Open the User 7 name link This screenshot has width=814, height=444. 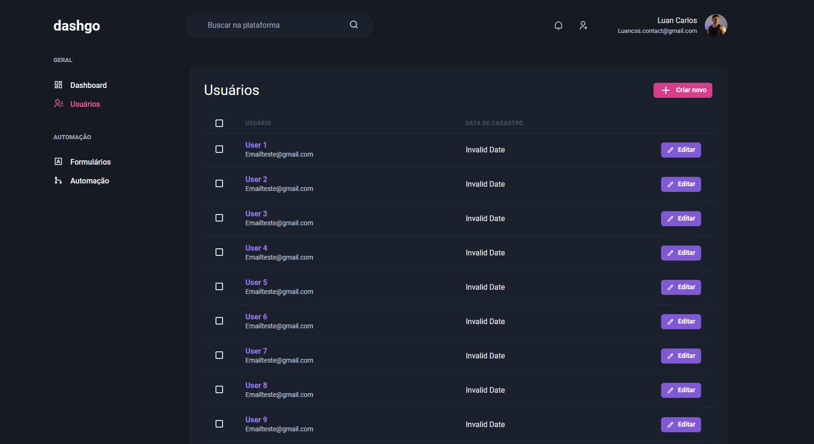pyautogui.click(x=256, y=351)
